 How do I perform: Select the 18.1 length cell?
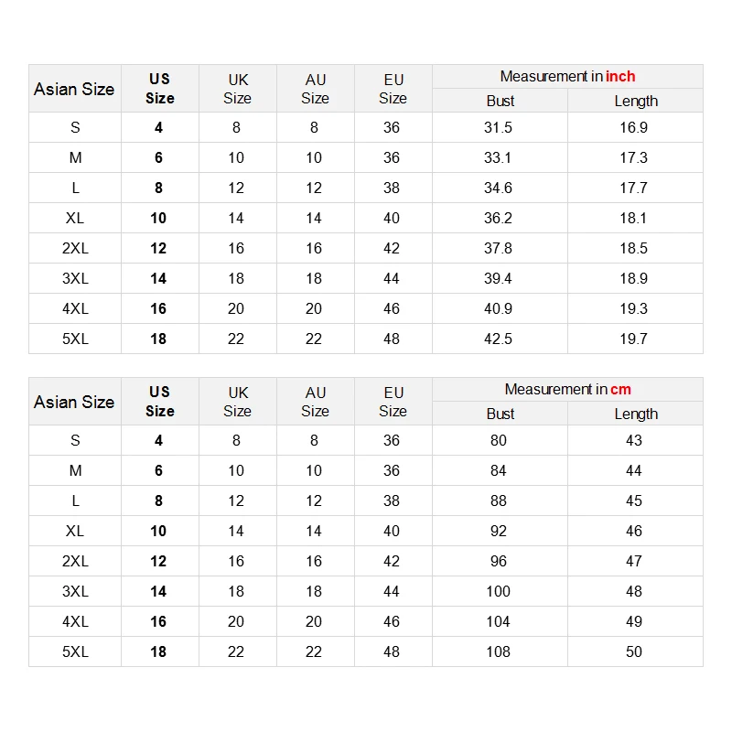tap(633, 218)
